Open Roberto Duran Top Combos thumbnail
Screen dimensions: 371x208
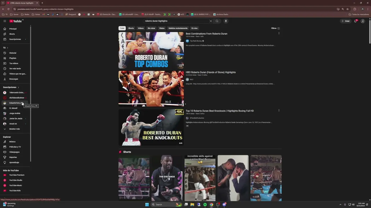151,50
